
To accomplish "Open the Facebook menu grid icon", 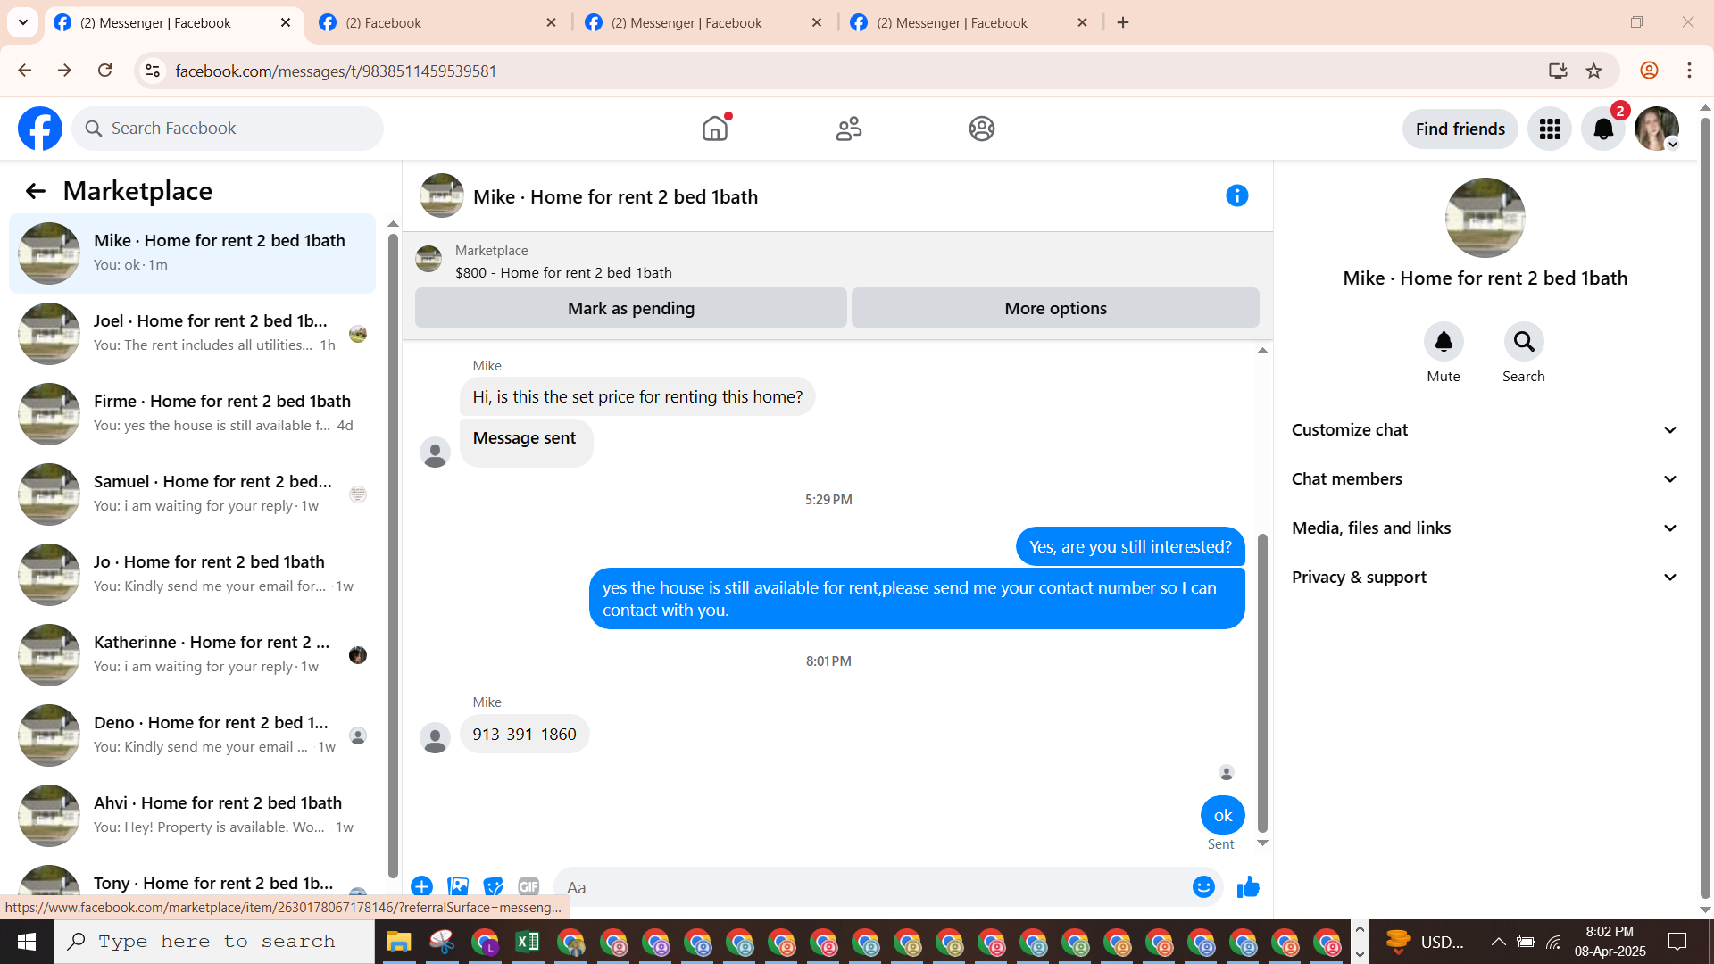I will (1550, 129).
